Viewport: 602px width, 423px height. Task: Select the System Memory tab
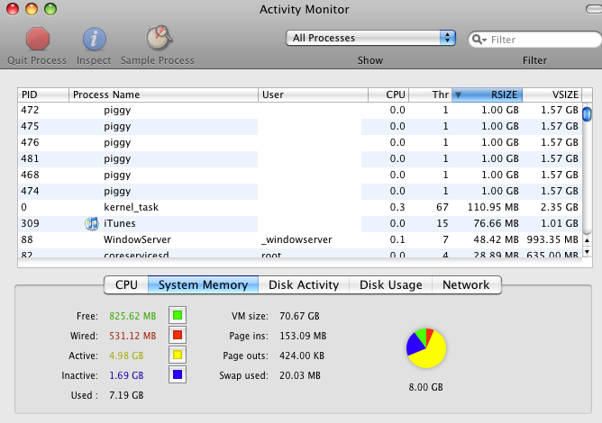tap(203, 285)
